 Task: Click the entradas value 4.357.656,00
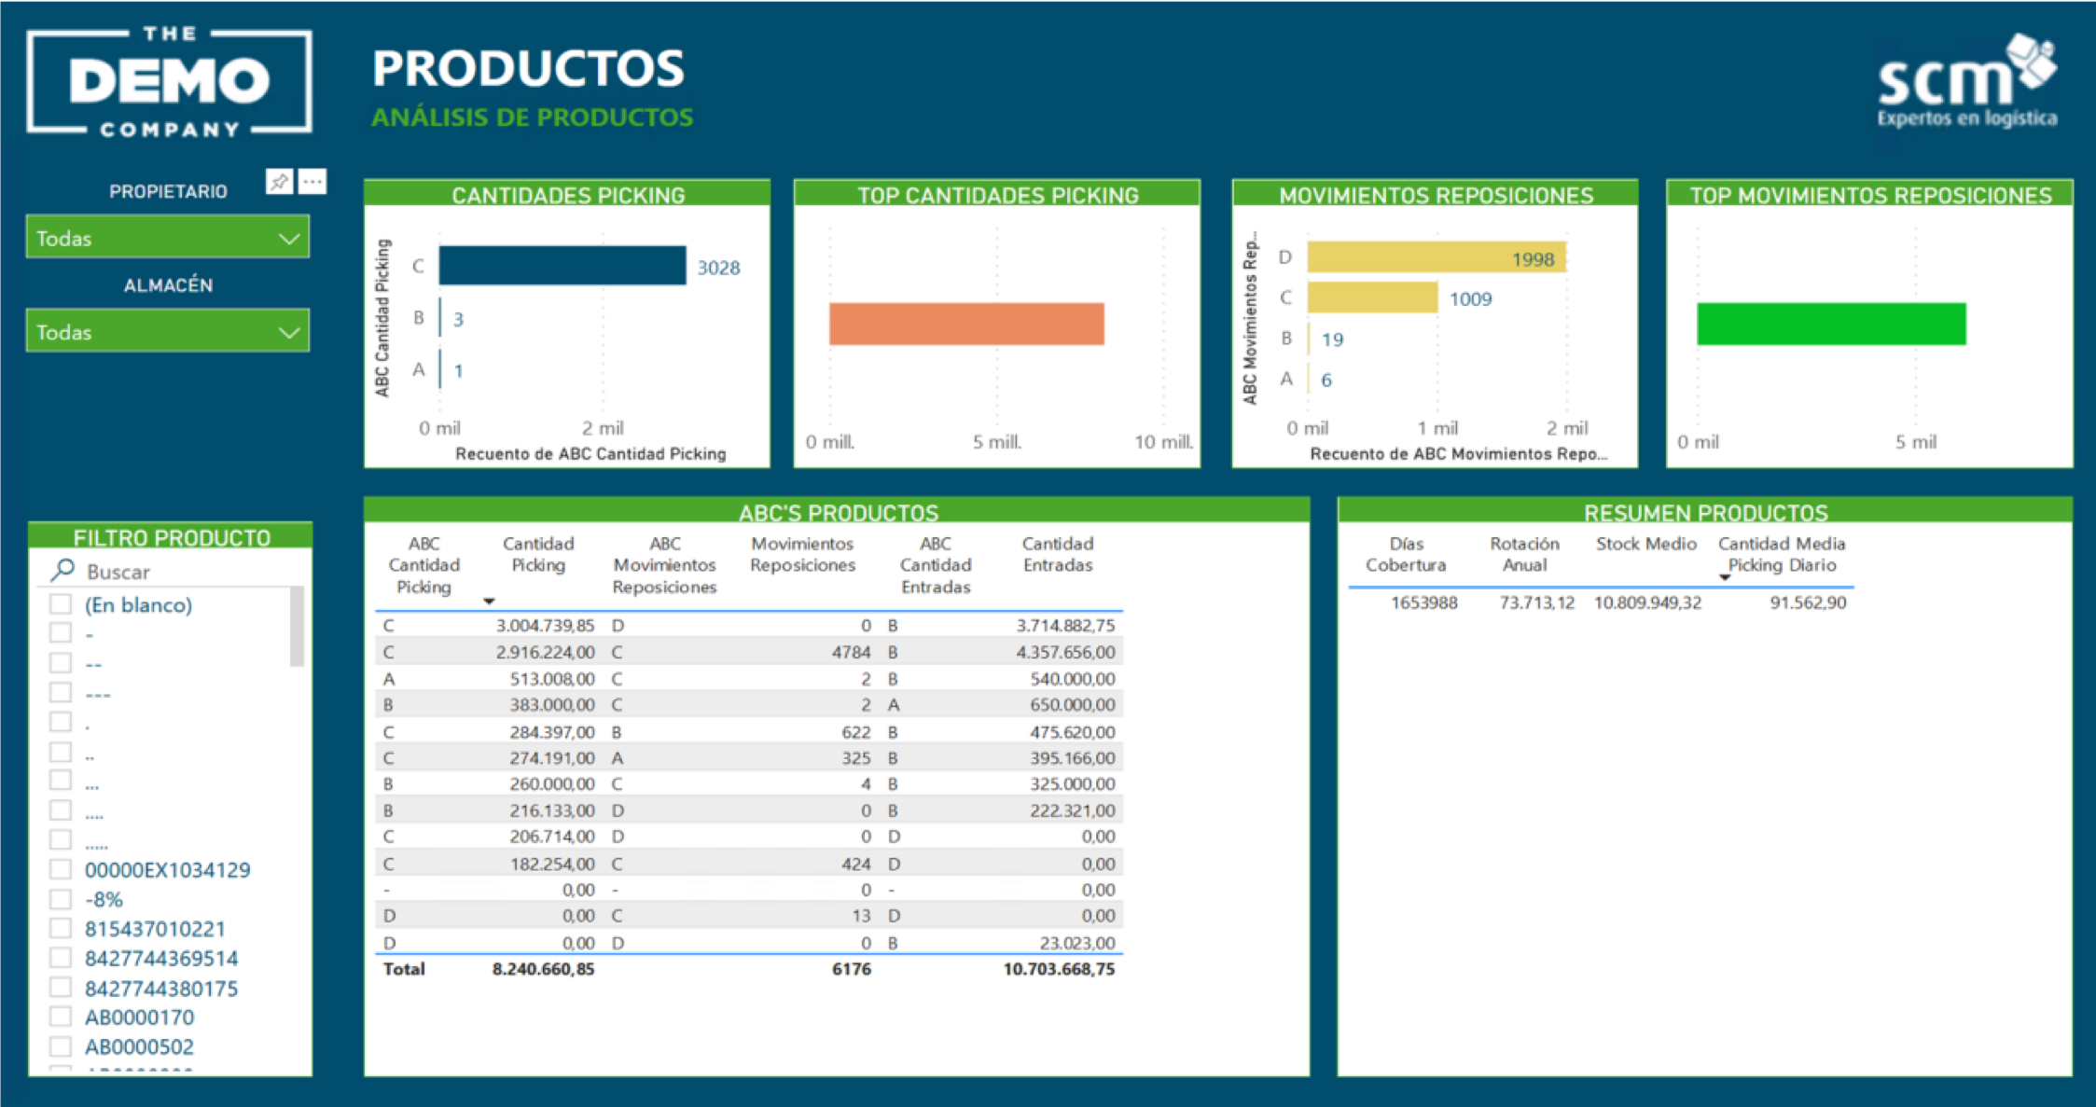pos(1064,652)
